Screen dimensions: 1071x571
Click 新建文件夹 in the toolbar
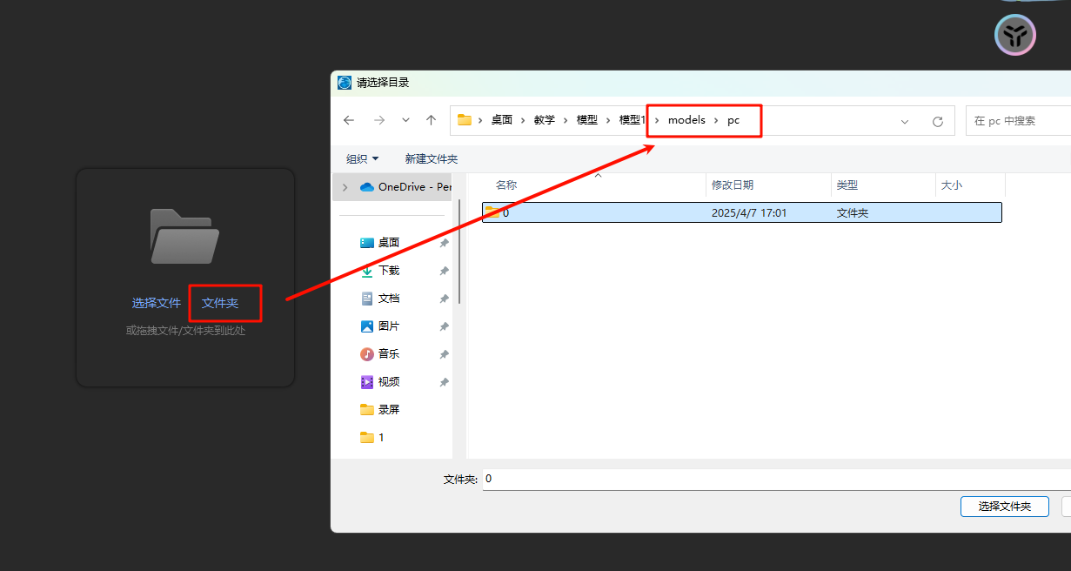431,159
